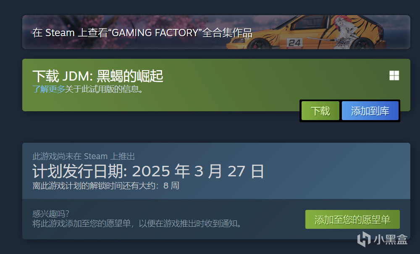Click the 感兴趣吗? prompt text
This screenshot has width=420, height=254.
point(51,214)
